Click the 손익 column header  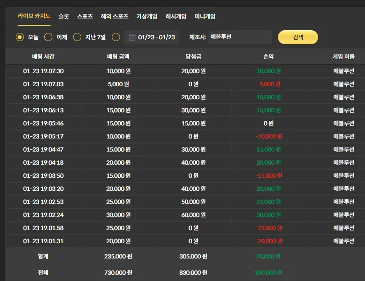[x=268, y=56]
